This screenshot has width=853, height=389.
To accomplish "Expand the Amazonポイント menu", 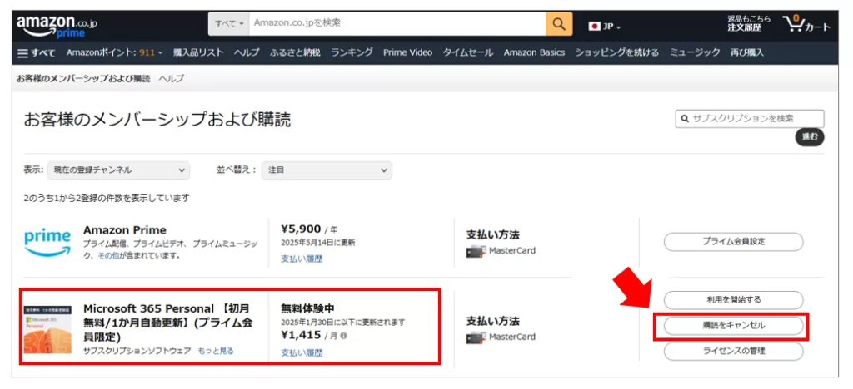I will coord(115,52).
